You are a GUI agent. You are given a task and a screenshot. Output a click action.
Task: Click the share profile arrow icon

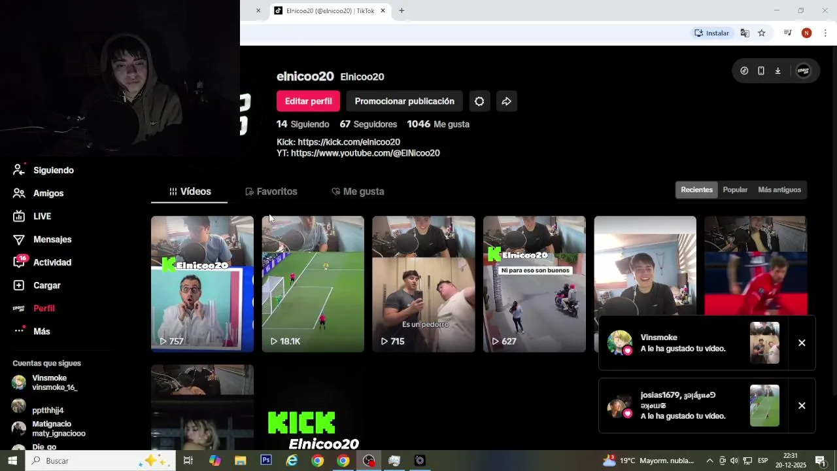(506, 101)
